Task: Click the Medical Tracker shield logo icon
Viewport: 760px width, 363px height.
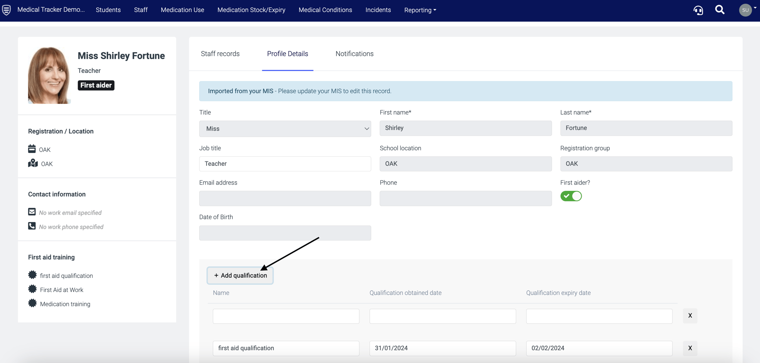Action: point(6,10)
